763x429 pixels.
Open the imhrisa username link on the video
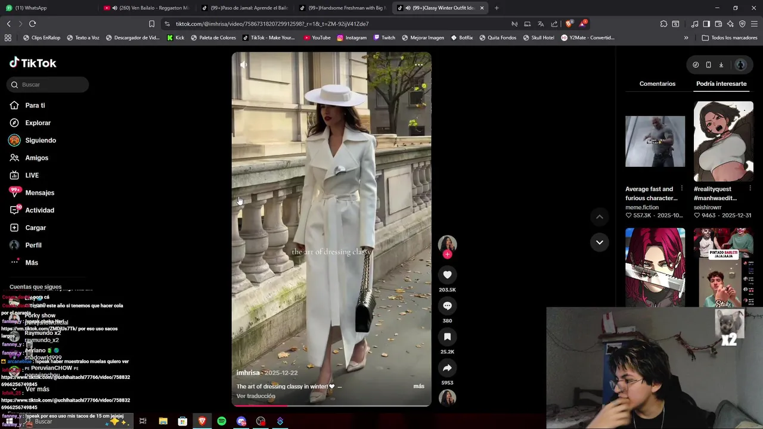[248, 373]
